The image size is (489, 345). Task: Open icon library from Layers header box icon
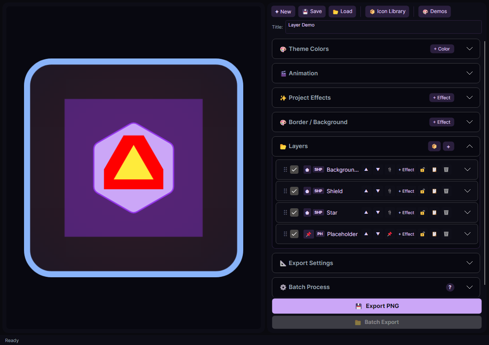pos(434,146)
